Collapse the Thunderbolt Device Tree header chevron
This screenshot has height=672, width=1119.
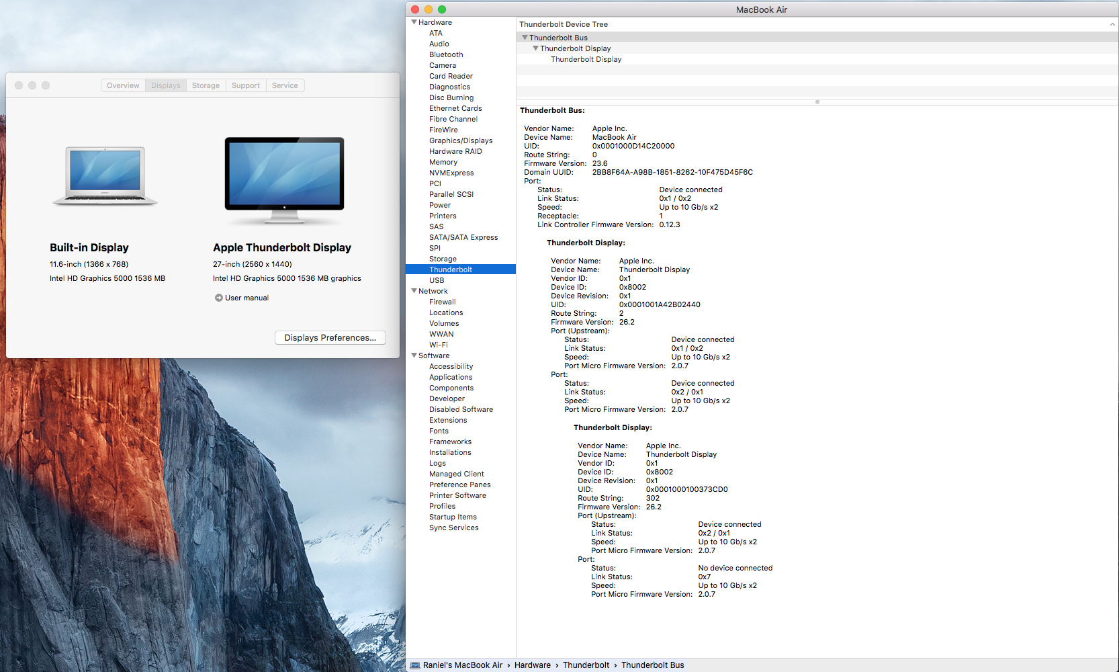[x=1112, y=24]
